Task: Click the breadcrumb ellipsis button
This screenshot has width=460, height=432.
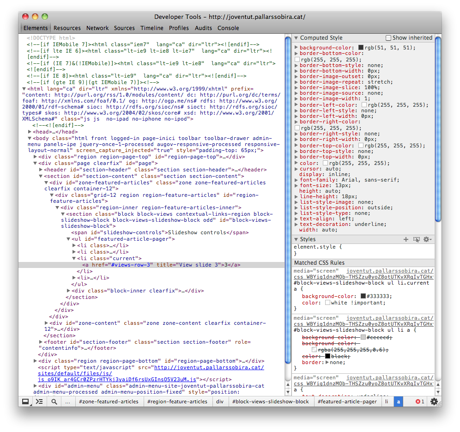Action: (67, 402)
